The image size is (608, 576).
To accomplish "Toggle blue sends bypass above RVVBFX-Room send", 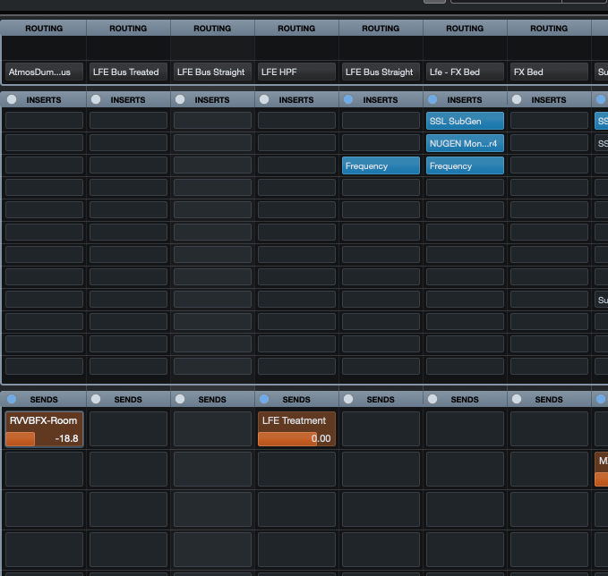I will click(x=12, y=399).
